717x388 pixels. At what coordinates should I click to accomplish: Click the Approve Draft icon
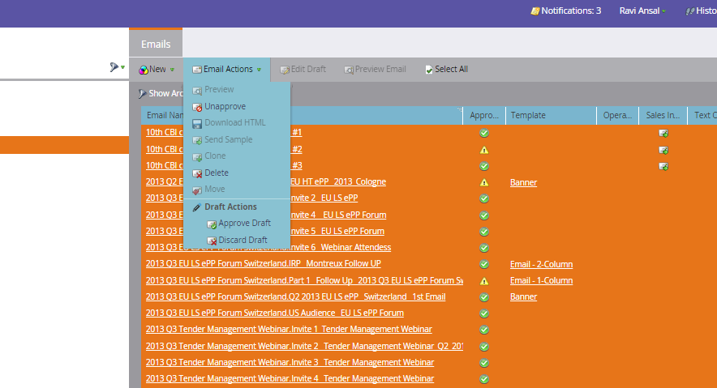click(211, 224)
